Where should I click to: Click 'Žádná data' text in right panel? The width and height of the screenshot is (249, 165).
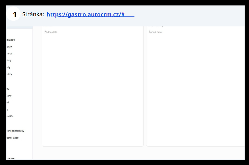pyautogui.click(x=155, y=32)
